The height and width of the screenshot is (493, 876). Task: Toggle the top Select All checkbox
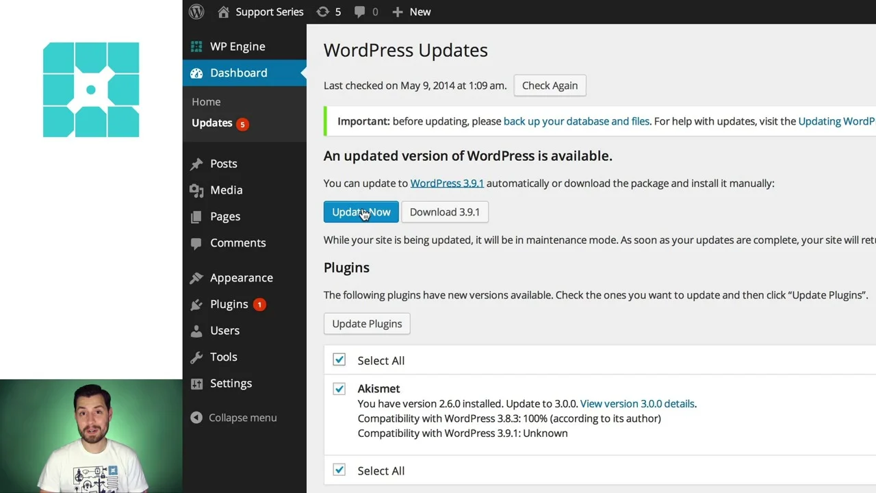(339, 360)
